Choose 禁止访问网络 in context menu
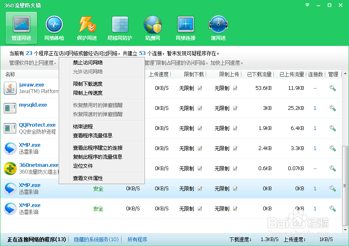The height and width of the screenshot is (246, 349). 88,63
